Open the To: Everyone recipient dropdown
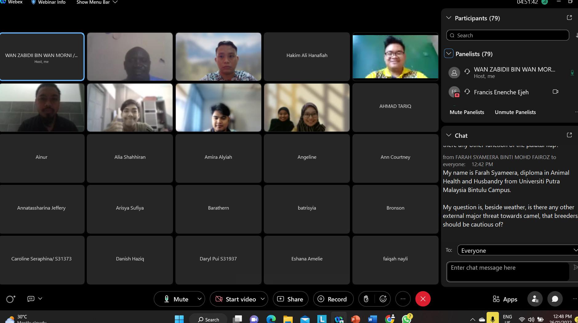578x323 pixels. click(518, 250)
